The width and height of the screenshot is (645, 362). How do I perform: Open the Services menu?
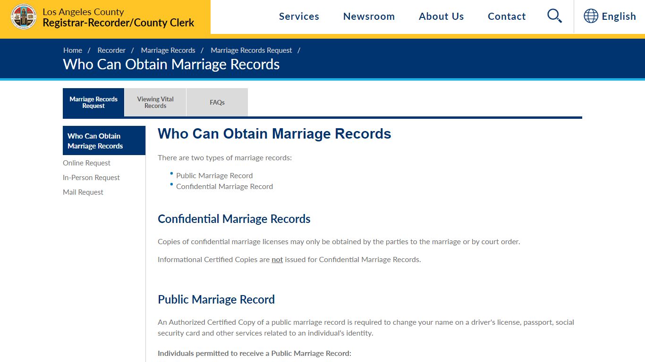pos(299,16)
